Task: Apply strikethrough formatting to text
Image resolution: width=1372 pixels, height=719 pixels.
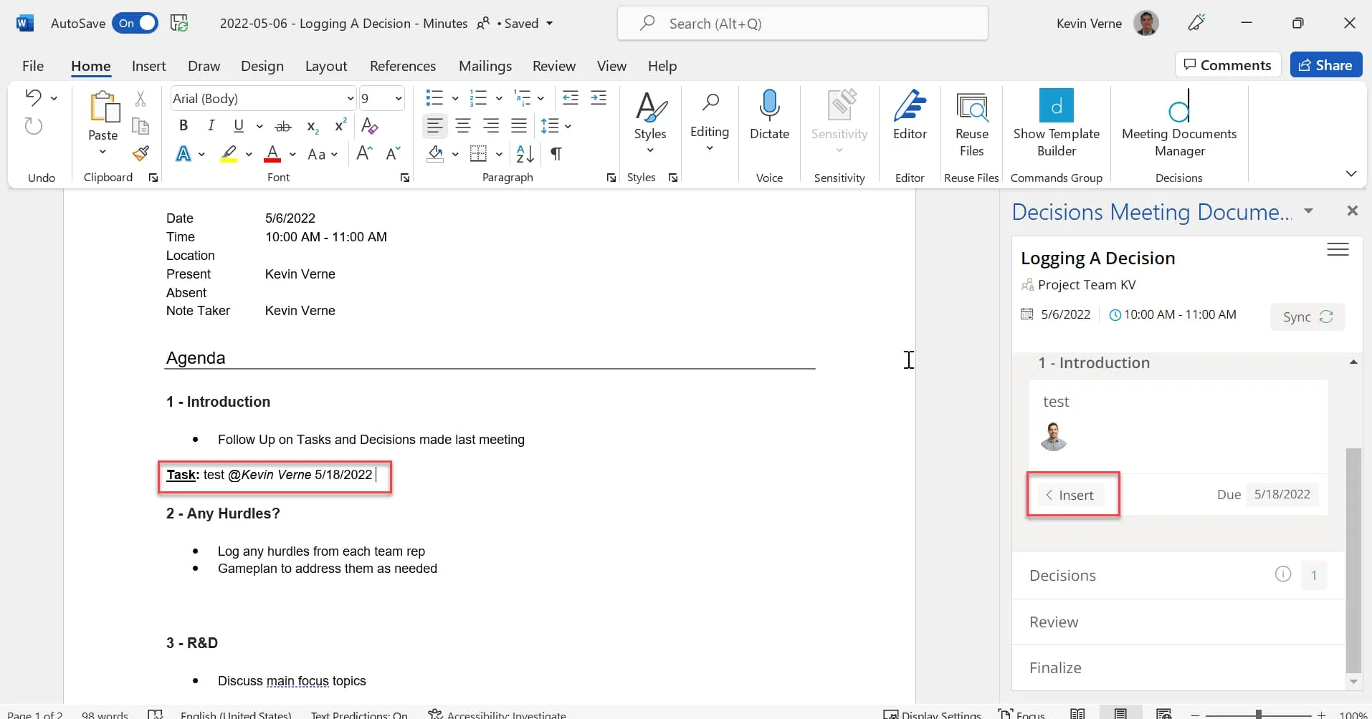Action: pyautogui.click(x=283, y=126)
